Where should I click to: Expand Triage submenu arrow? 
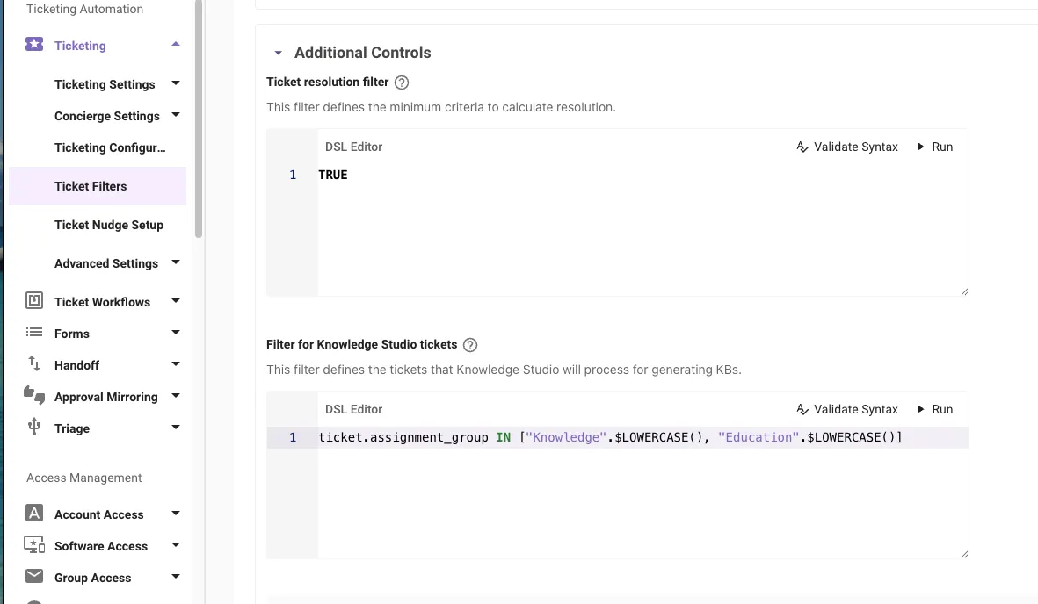[x=176, y=428]
